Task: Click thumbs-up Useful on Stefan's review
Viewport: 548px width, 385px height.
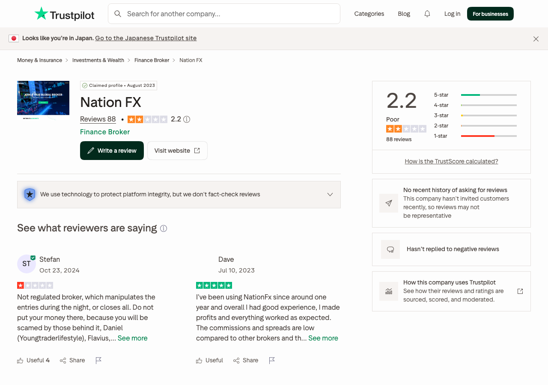Action: click(33, 360)
